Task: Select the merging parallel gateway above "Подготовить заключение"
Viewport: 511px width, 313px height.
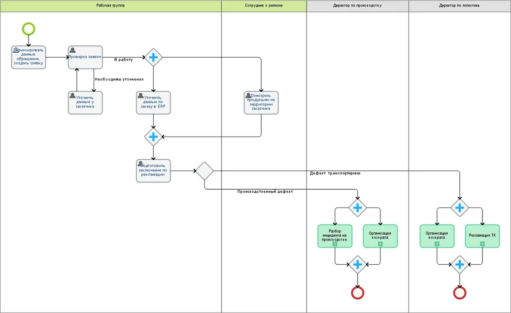Action: 153,137
